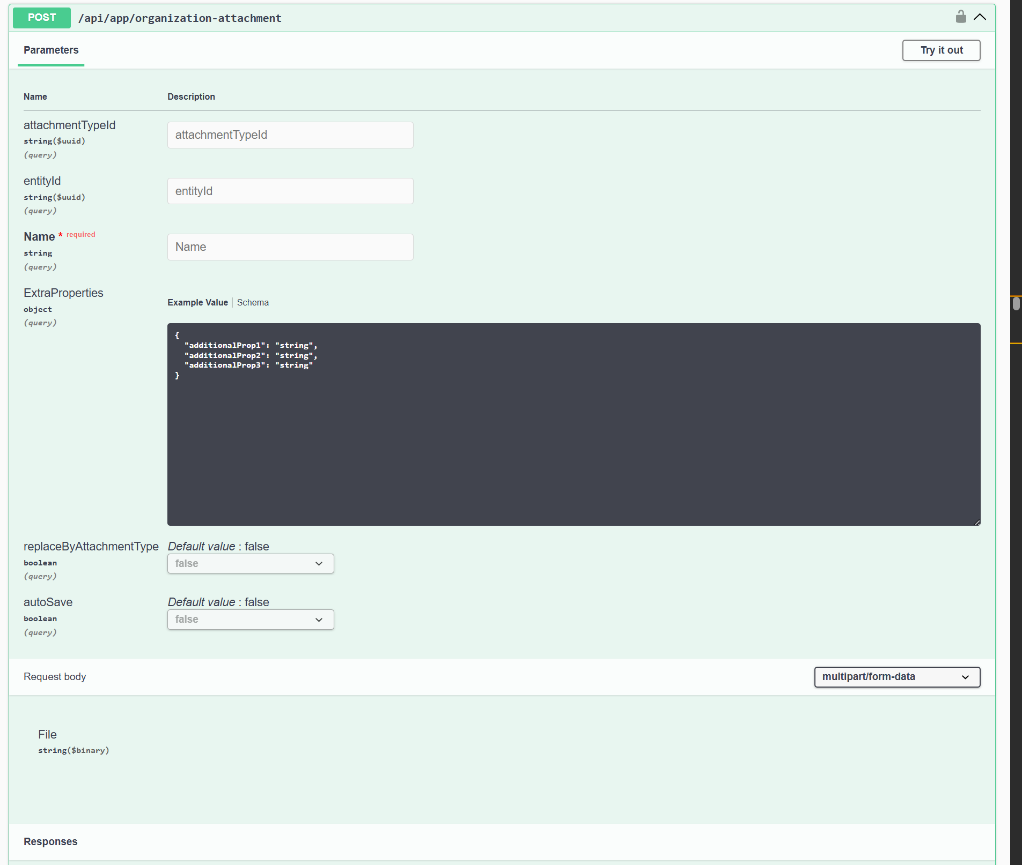Click the vertical scrollbar thumb on the right
Screen dimensions: 1022x865
[x=1016, y=304]
